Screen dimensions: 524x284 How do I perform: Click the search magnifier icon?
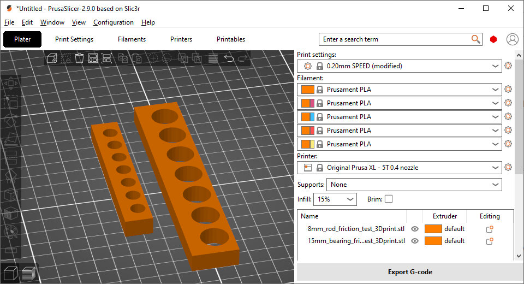click(475, 39)
